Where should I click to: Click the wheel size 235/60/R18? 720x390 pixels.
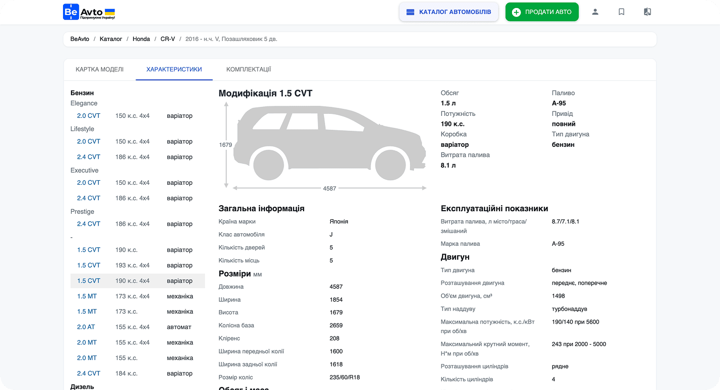345,378
